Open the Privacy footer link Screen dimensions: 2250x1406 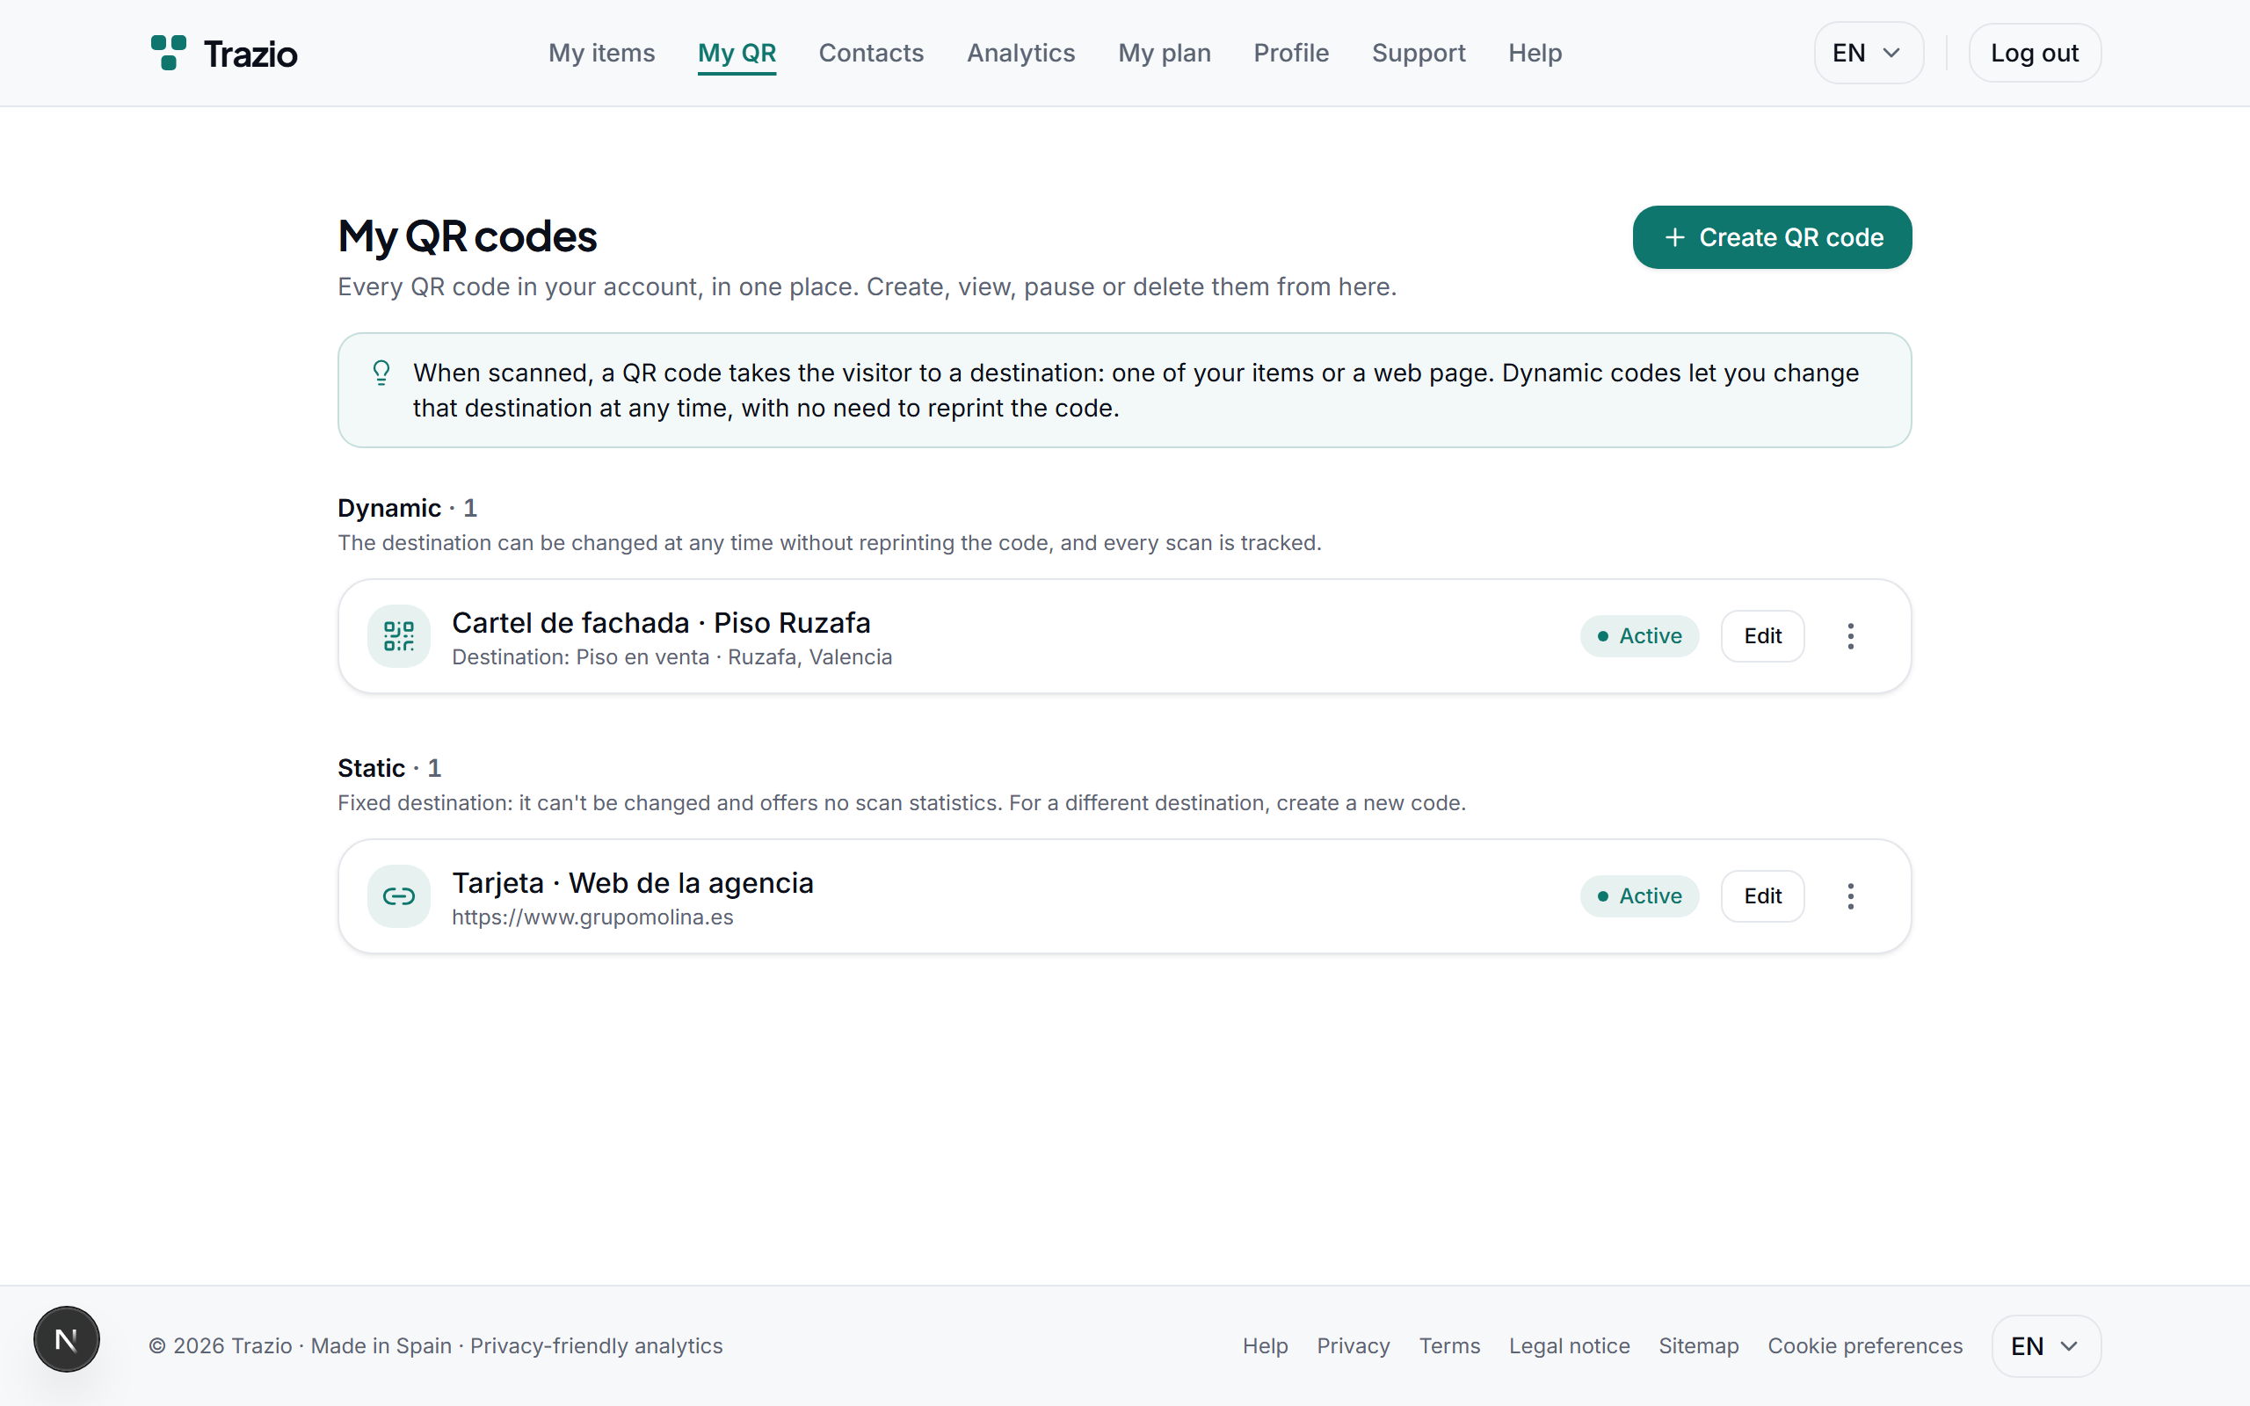(x=1353, y=1345)
